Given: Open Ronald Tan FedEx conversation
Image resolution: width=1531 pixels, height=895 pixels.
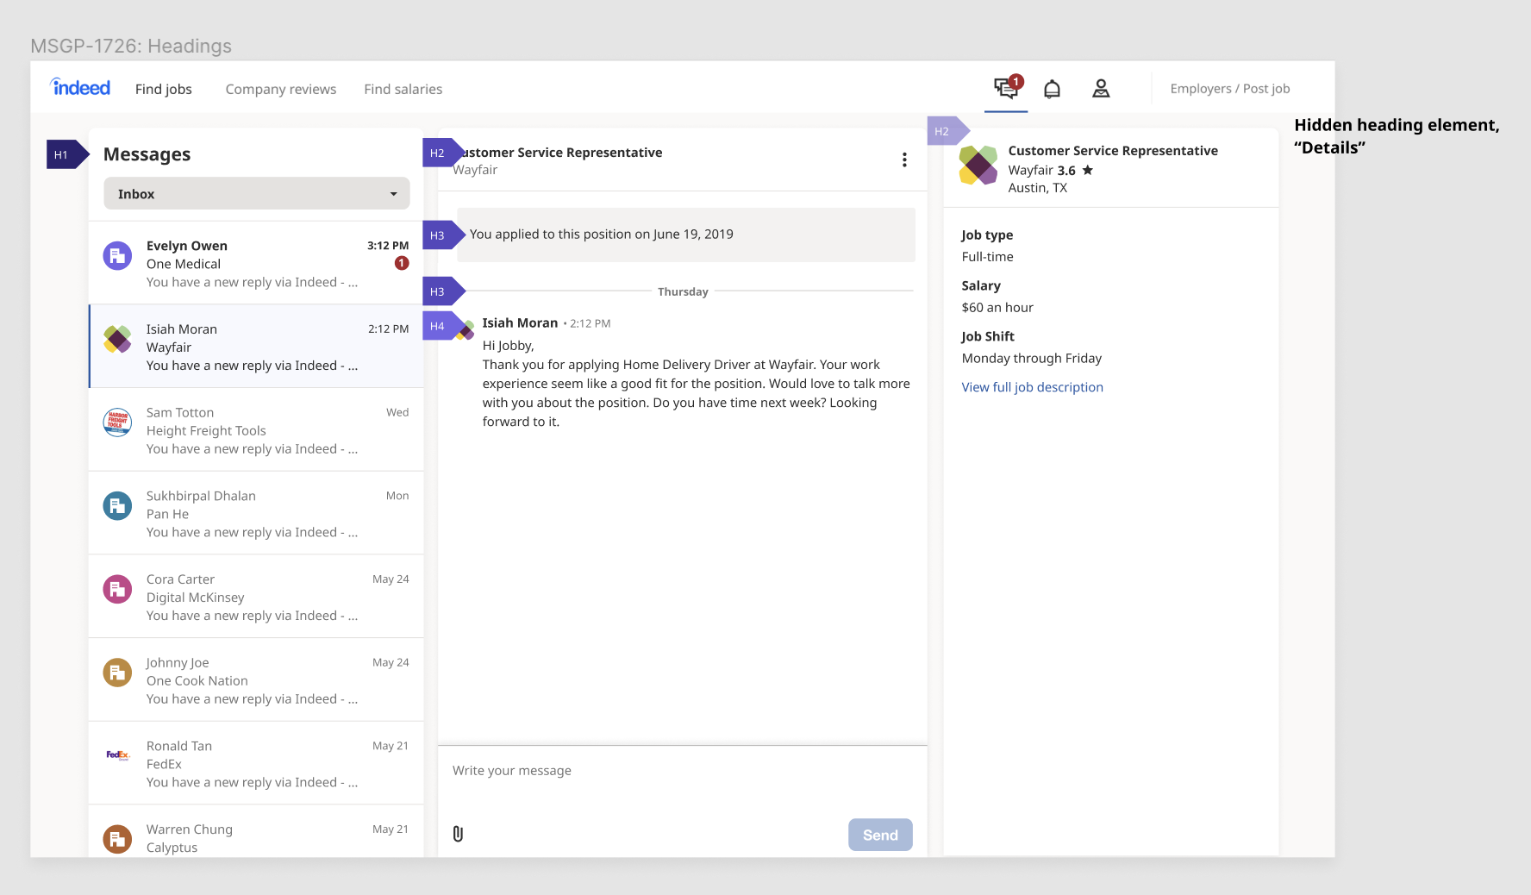Looking at the screenshot, I should click(x=256, y=763).
